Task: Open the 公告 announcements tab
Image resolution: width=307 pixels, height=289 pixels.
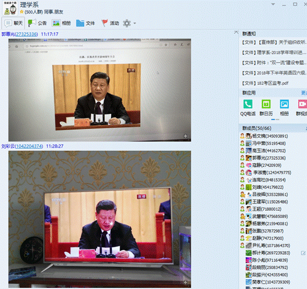Action: (x=37, y=23)
